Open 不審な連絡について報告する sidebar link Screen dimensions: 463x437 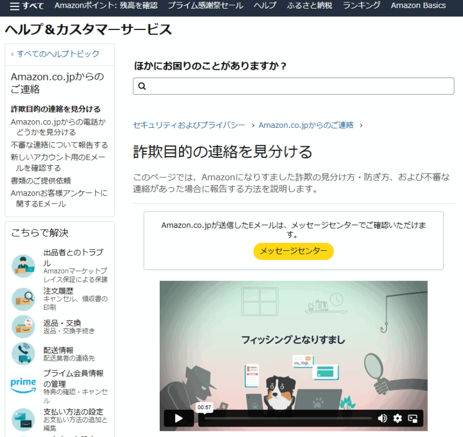pyautogui.click(x=59, y=145)
